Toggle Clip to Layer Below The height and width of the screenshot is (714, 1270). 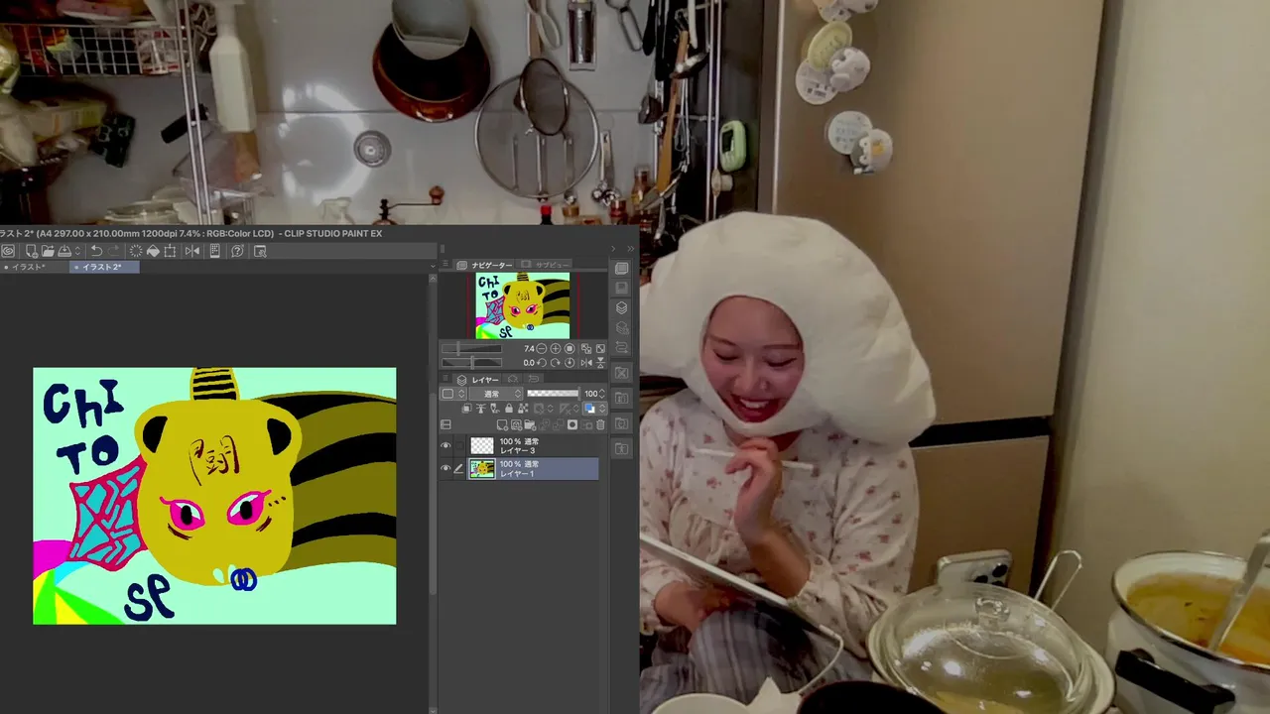[x=466, y=408]
